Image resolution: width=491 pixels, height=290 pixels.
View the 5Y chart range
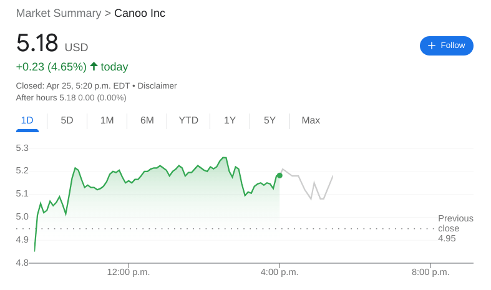pyautogui.click(x=270, y=120)
